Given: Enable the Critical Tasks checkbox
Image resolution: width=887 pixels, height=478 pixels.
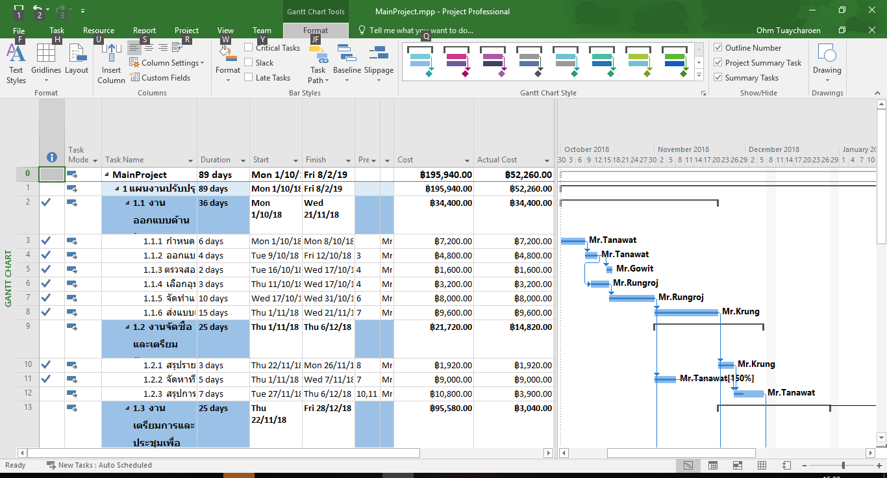Looking at the screenshot, I should tap(249, 47).
